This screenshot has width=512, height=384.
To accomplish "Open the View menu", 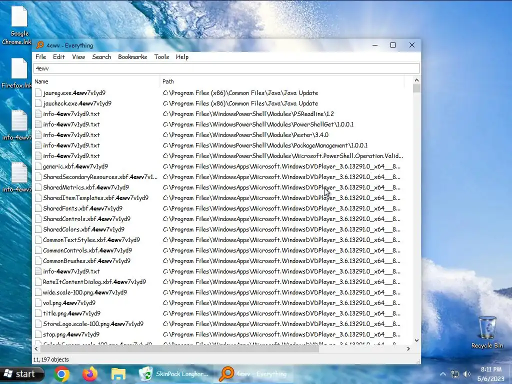I will (x=78, y=57).
